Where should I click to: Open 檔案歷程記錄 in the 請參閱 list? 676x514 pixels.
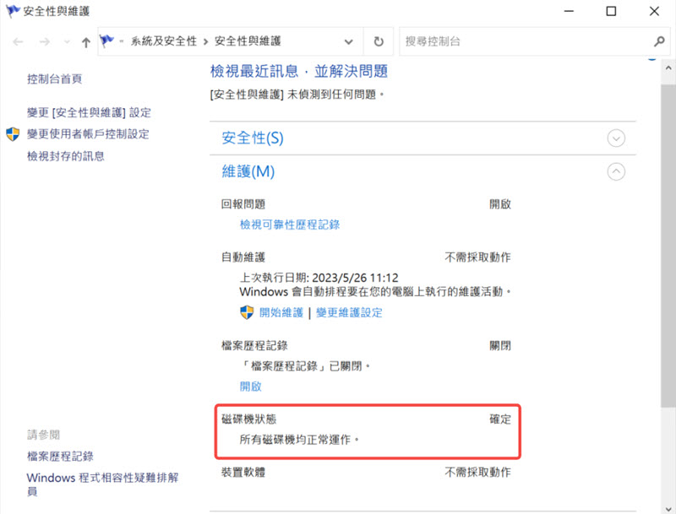pyautogui.click(x=60, y=457)
